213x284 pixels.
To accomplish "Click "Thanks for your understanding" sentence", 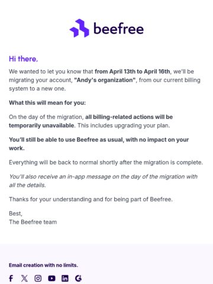I will pyautogui.click(x=91, y=199).
